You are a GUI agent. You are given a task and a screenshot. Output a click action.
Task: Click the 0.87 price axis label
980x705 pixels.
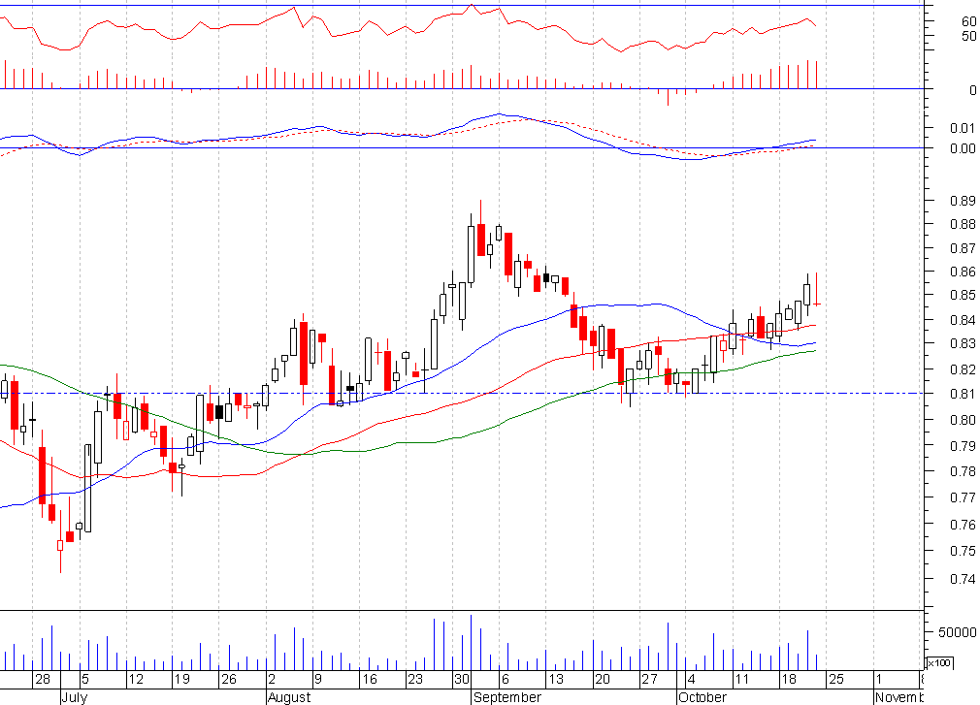(963, 248)
